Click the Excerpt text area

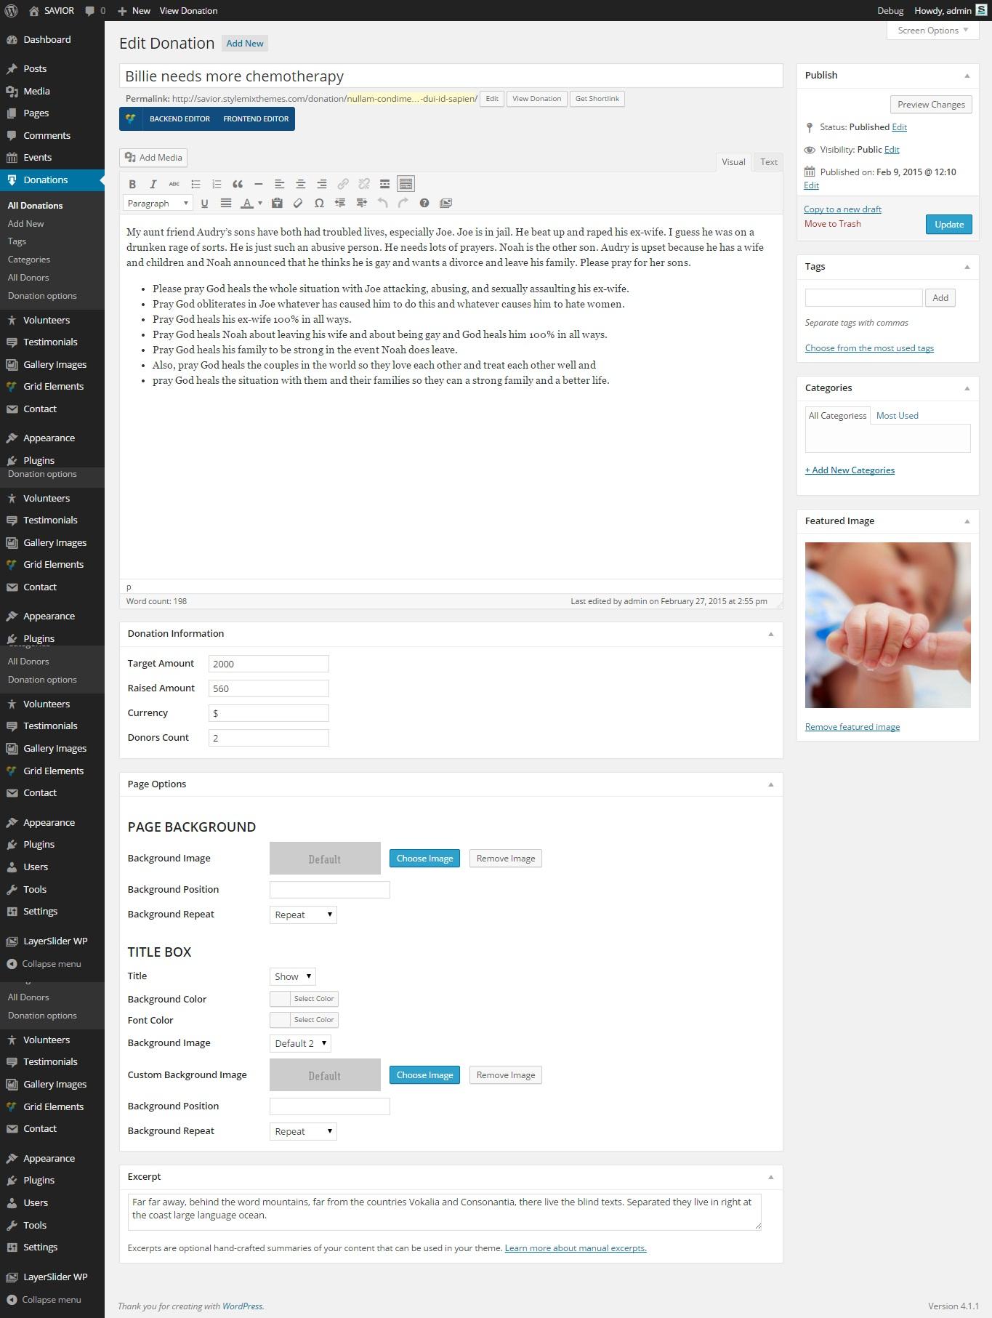point(444,1212)
